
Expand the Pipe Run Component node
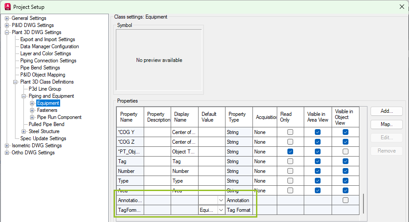(32, 117)
